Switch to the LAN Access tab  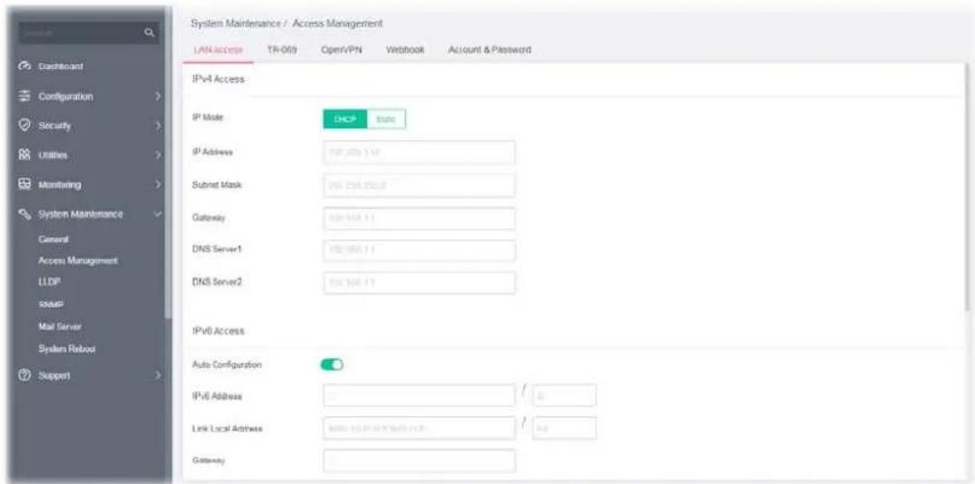tap(217, 51)
